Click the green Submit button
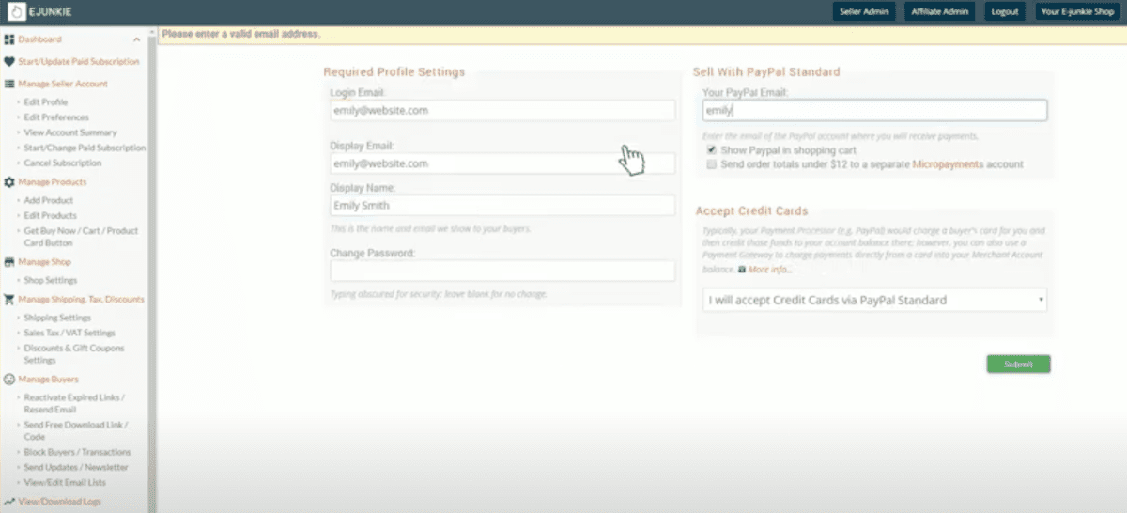This screenshot has width=1127, height=513. [1018, 365]
